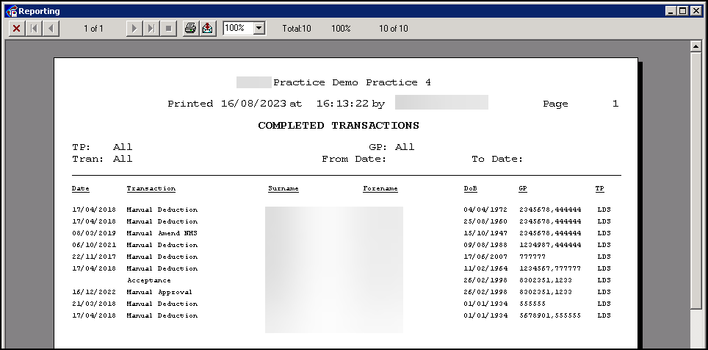Viewport: 708px width, 350px height.
Task: Advance to the next report page
Action: (x=134, y=28)
